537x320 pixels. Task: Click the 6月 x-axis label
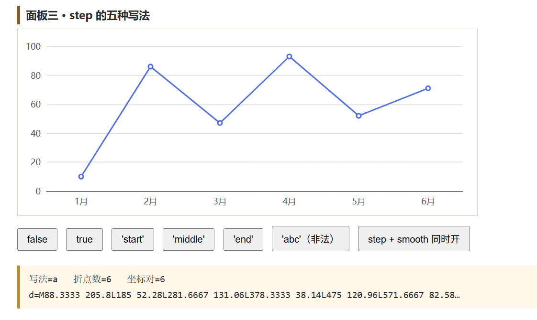(x=428, y=202)
